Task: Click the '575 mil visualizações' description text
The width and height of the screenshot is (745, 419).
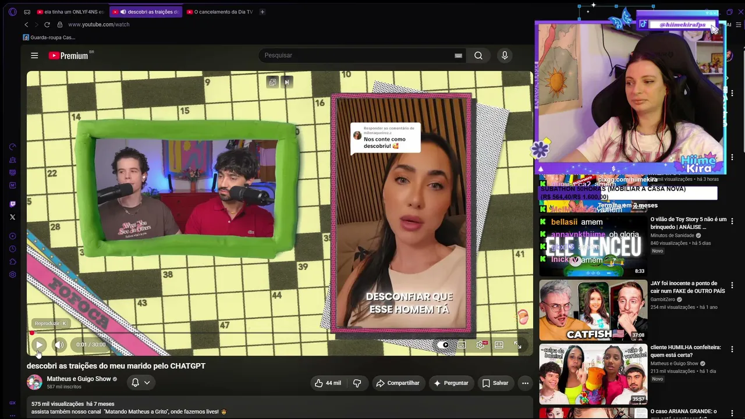Action: click(58, 404)
